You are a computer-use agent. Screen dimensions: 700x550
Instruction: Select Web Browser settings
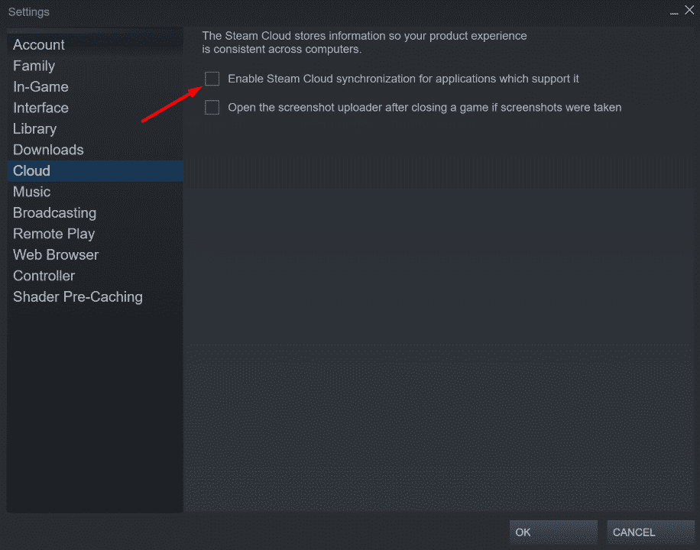56,255
